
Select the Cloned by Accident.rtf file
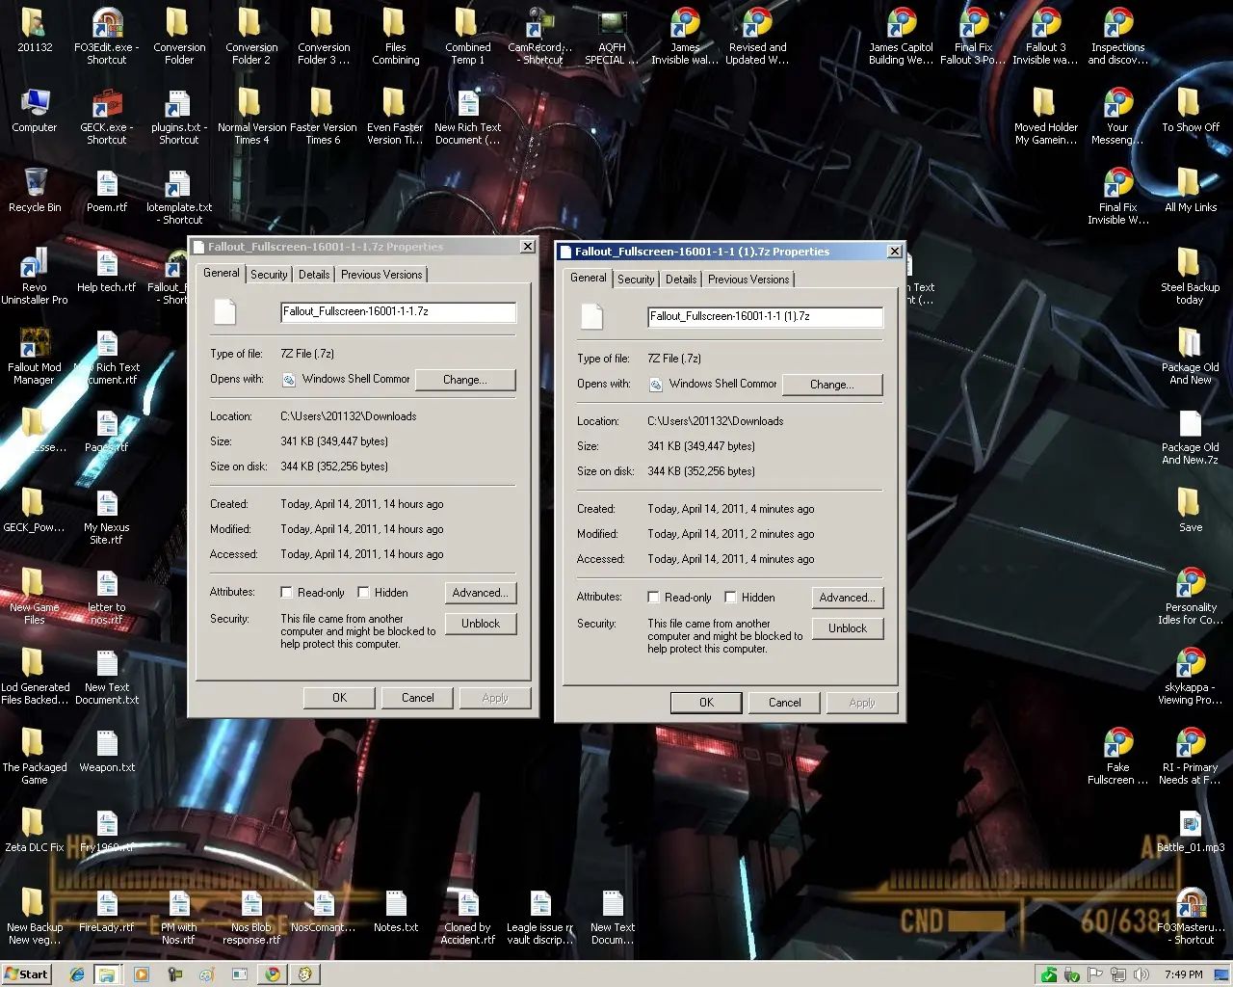(x=468, y=904)
